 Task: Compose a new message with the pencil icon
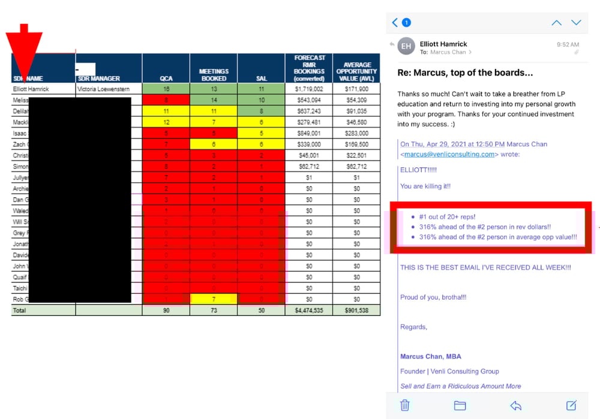click(571, 405)
